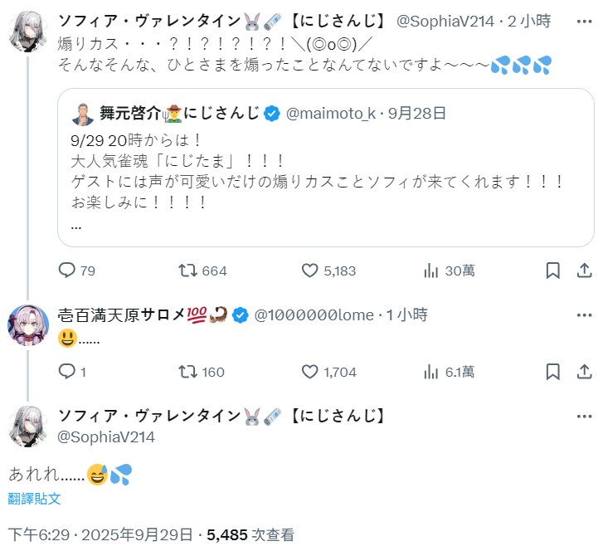
Task: View Salome's tweet analytics 6.1萬
Action: pos(431,371)
